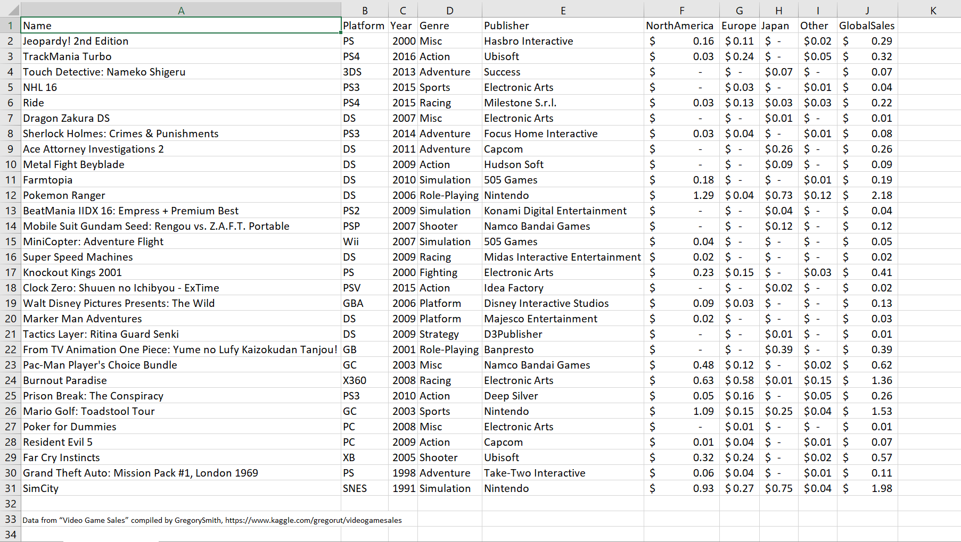The width and height of the screenshot is (961, 542).
Task: Select the cell Poker for Dummies
Action: pos(181,427)
